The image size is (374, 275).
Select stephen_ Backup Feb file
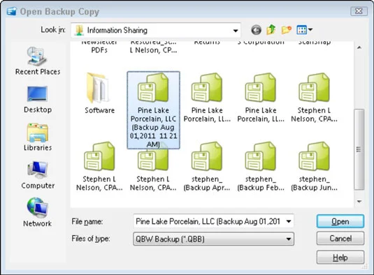(x=261, y=167)
